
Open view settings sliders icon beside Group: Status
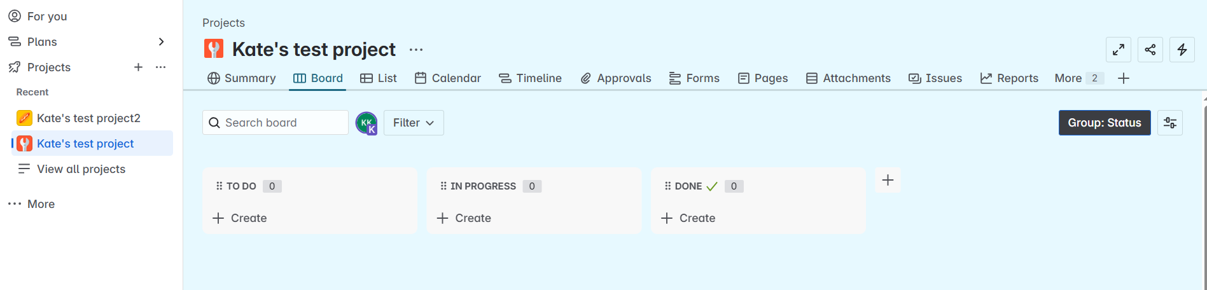(1169, 123)
